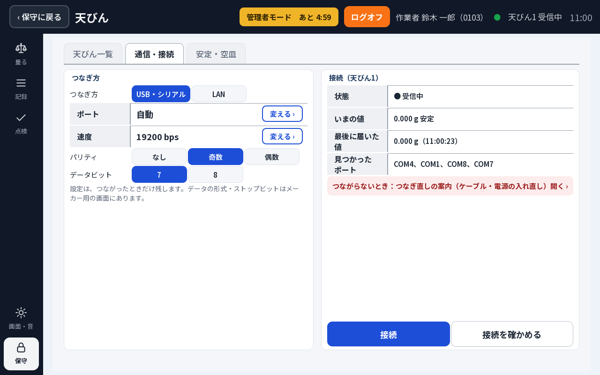Click the 19200 bps speed value
The width and height of the screenshot is (600, 375).
point(157,137)
